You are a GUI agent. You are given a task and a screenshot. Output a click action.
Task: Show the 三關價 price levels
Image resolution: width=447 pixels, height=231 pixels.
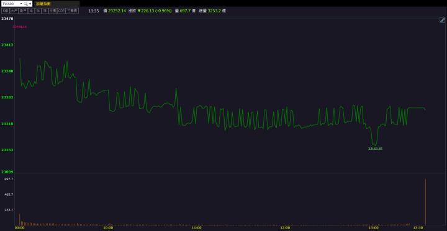point(72,11)
